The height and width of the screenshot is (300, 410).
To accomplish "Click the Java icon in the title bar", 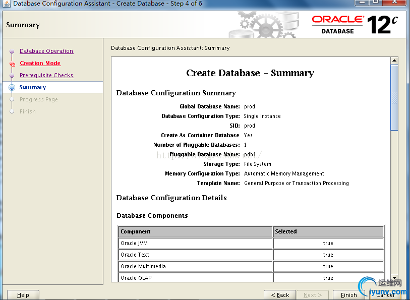I will (x=7, y=4).
